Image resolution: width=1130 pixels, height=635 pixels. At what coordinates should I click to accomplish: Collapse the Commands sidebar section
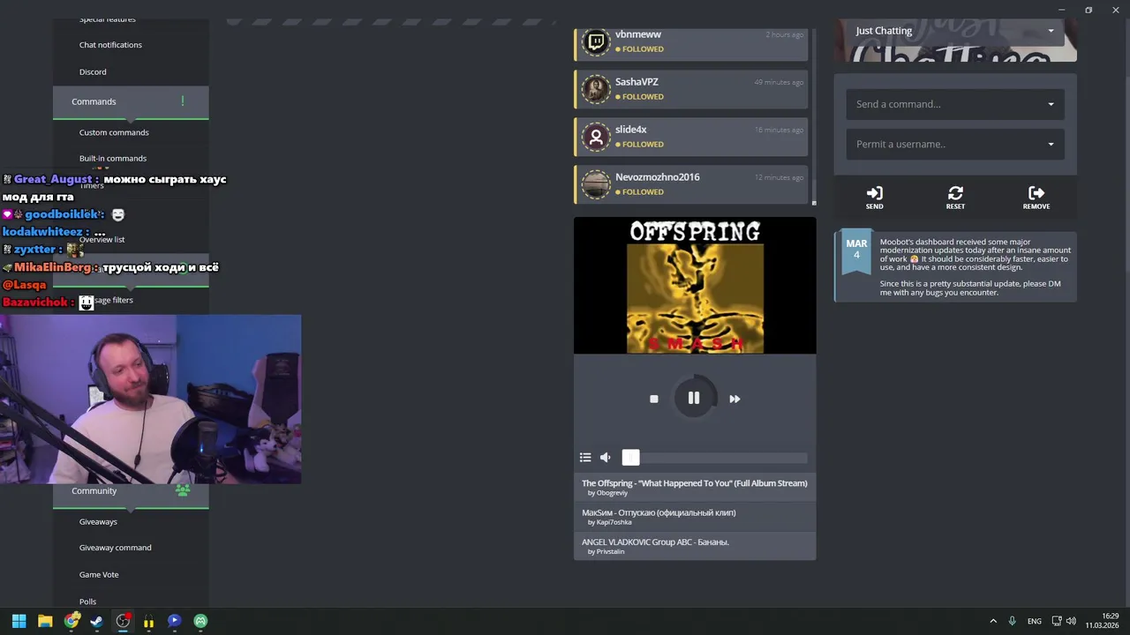pos(131,101)
